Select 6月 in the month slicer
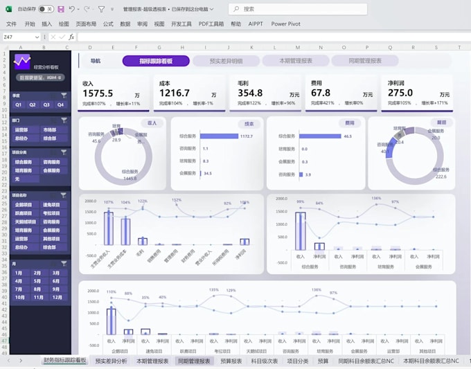This screenshot has width=471, height=369. point(58,281)
